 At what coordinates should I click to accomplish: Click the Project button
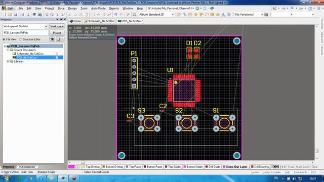[x=57, y=33]
